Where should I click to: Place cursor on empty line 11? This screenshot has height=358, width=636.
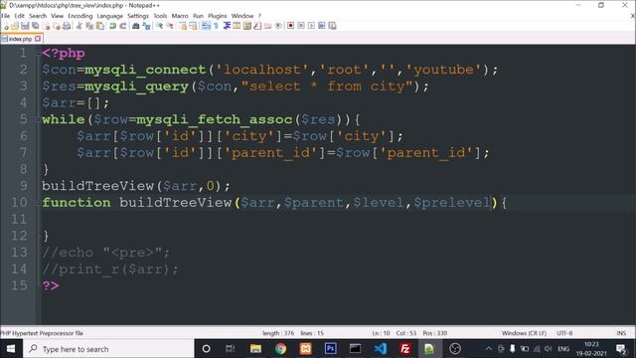337,219
